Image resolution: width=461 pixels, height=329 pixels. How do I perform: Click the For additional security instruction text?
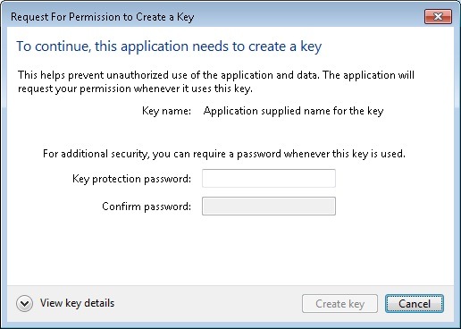(224, 154)
